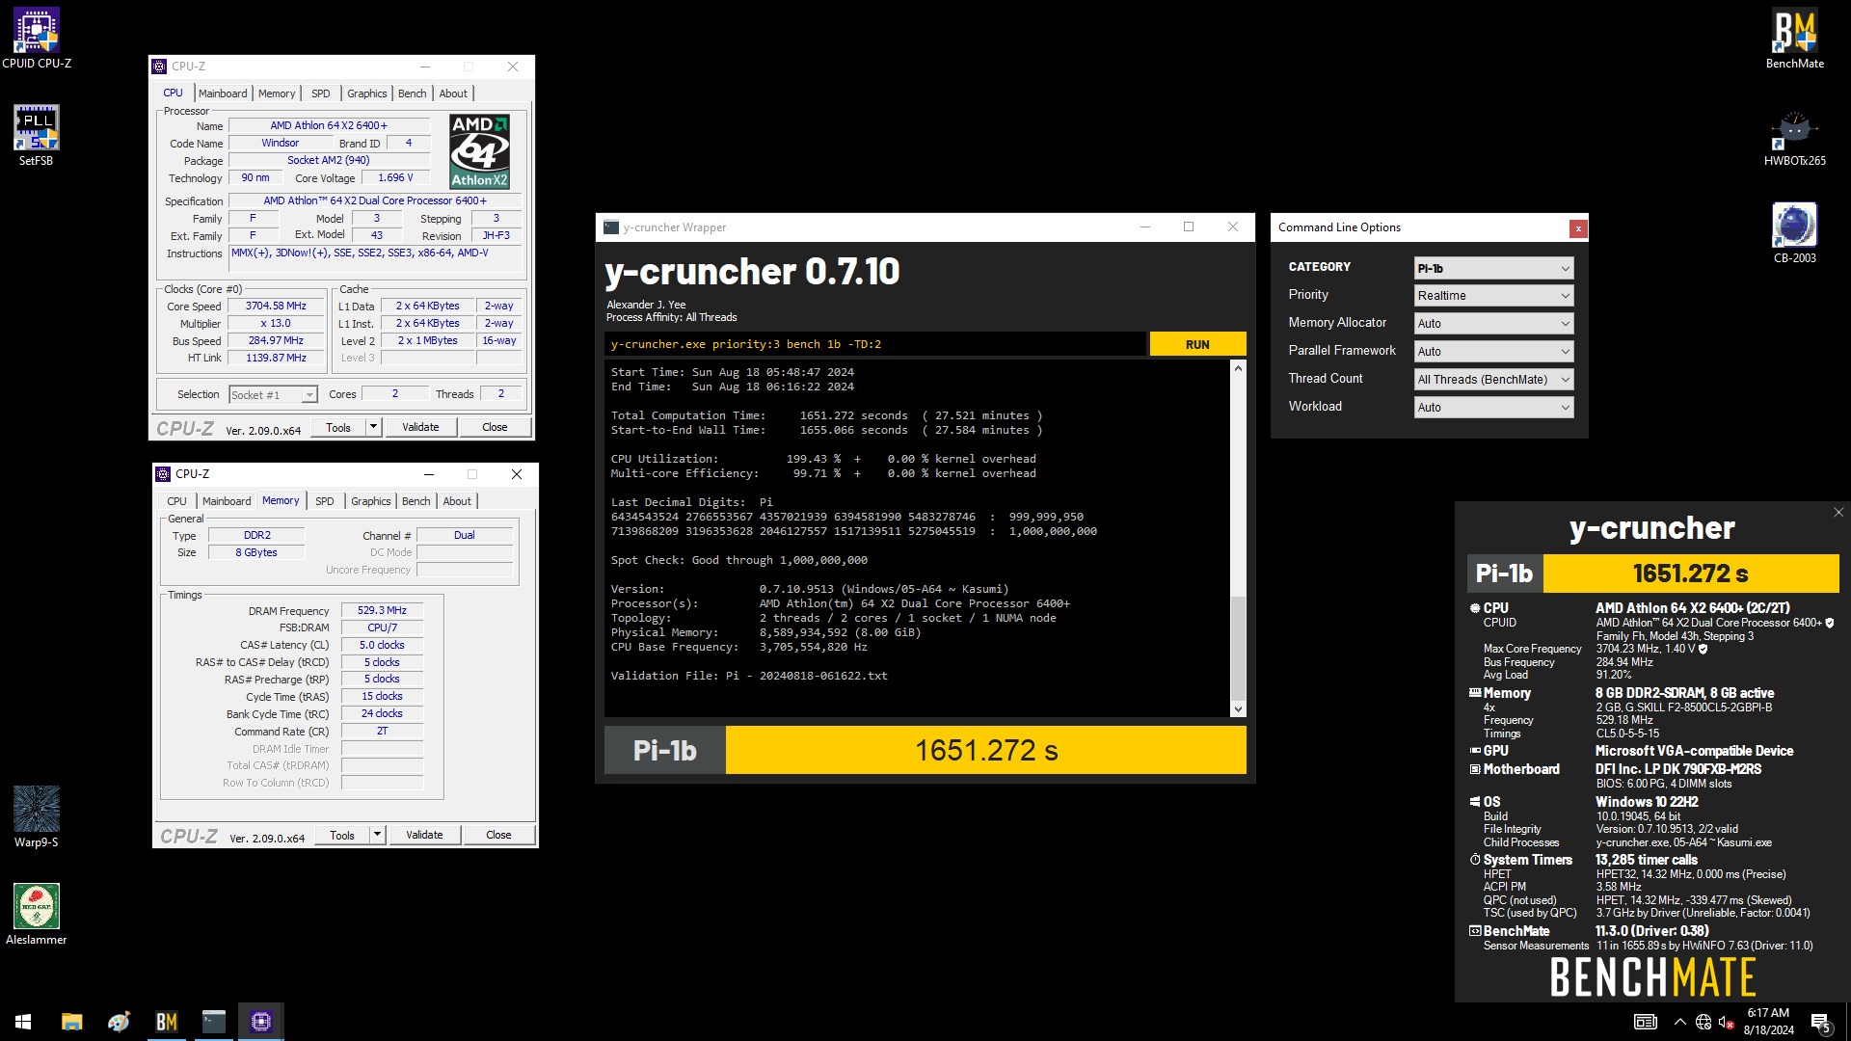The height and width of the screenshot is (1041, 1851).
Task: Show hidden system tray icons
Action: 1679,1022
